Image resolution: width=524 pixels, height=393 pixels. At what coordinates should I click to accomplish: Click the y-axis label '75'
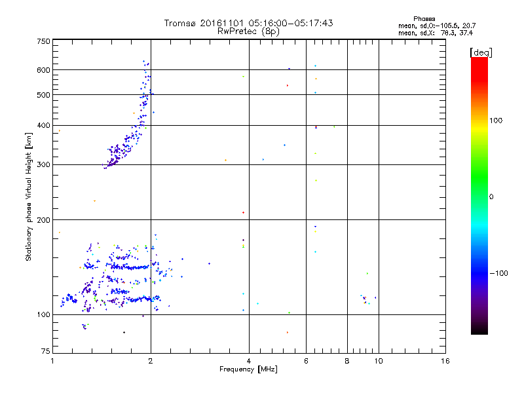(x=46, y=351)
